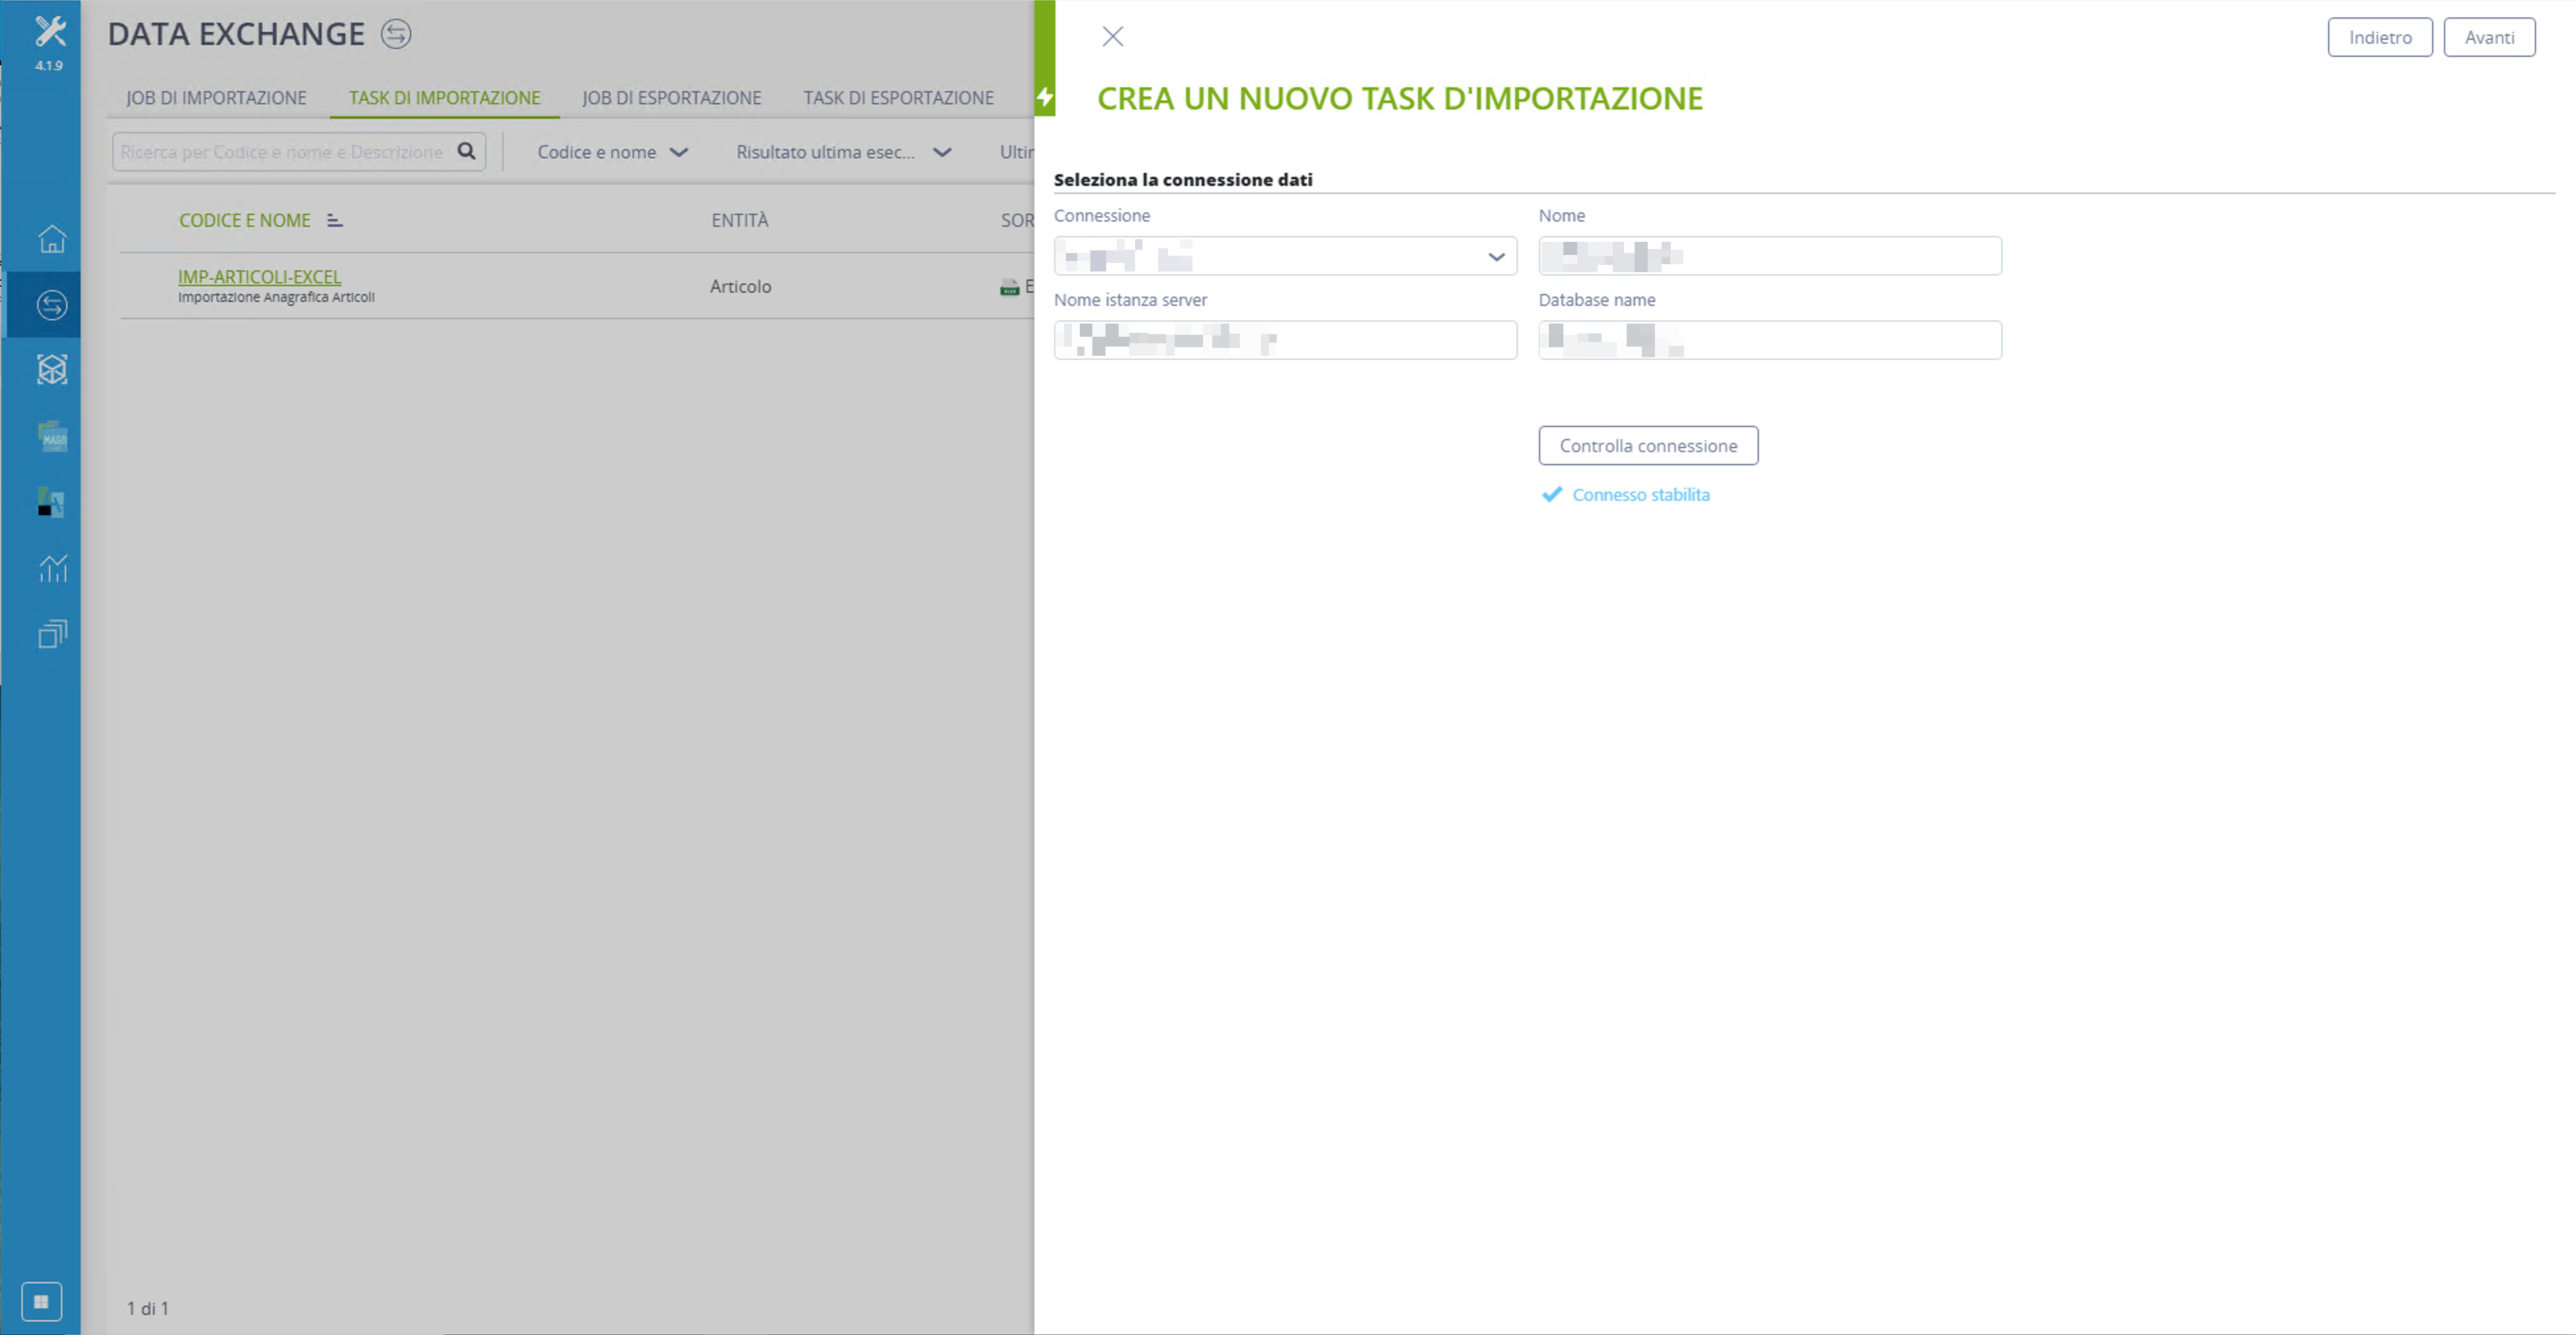The image size is (2576, 1335).
Task: Open the colored squares sidebar icon
Action: (51, 502)
